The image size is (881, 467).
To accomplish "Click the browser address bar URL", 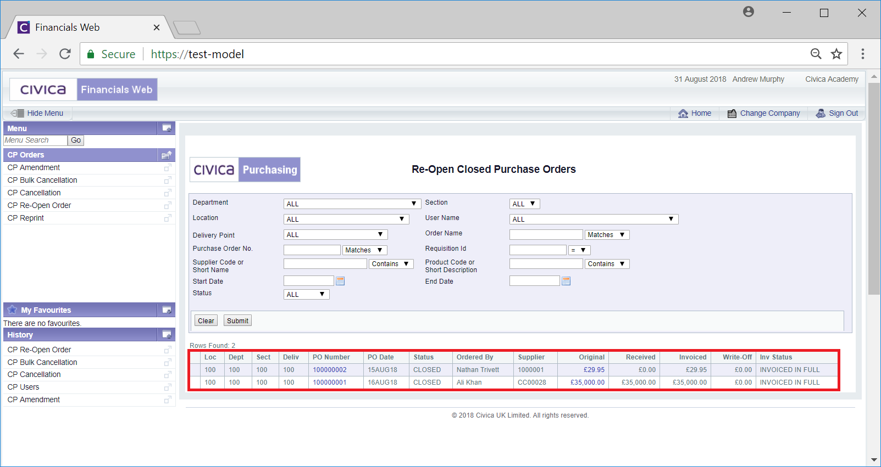I will coord(197,54).
